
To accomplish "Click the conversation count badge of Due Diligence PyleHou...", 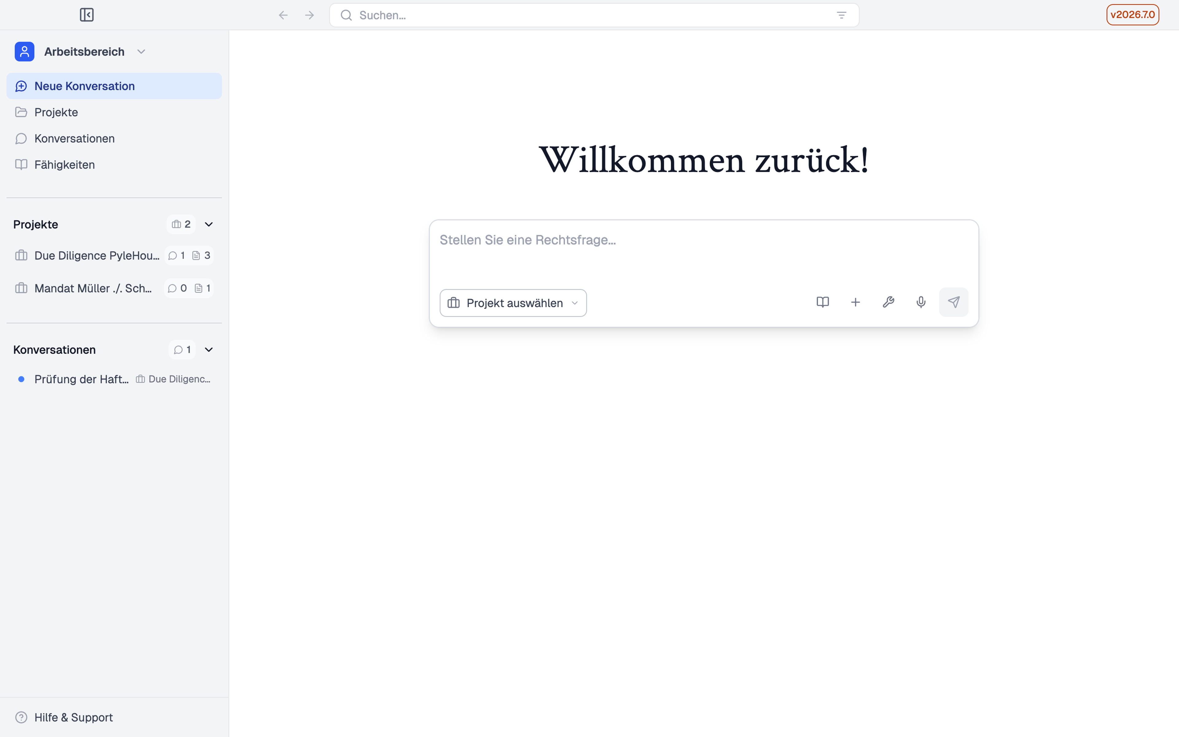I will 176,255.
